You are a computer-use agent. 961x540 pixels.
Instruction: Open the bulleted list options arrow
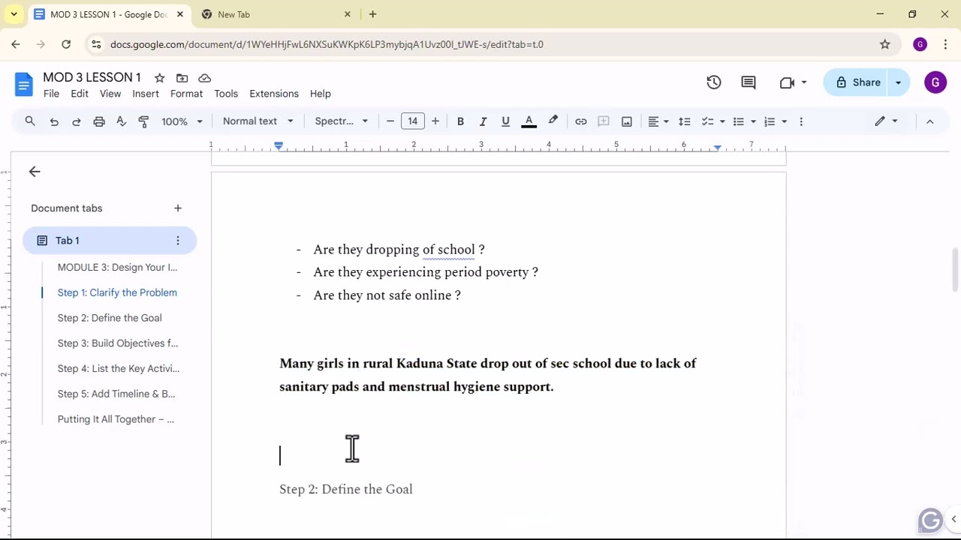[753, 121]
